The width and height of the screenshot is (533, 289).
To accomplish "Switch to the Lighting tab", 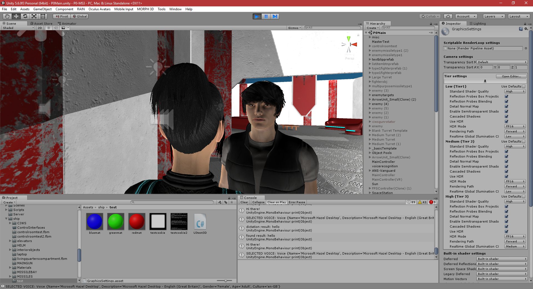I will 477,24.
